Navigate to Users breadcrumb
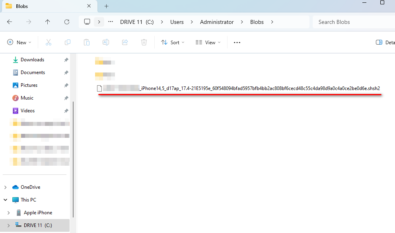Image resolution: width=395 pixels, height=233 pixels. coord(177,22)
